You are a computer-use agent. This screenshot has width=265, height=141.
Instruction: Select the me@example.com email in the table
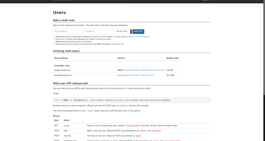(62, 70)
